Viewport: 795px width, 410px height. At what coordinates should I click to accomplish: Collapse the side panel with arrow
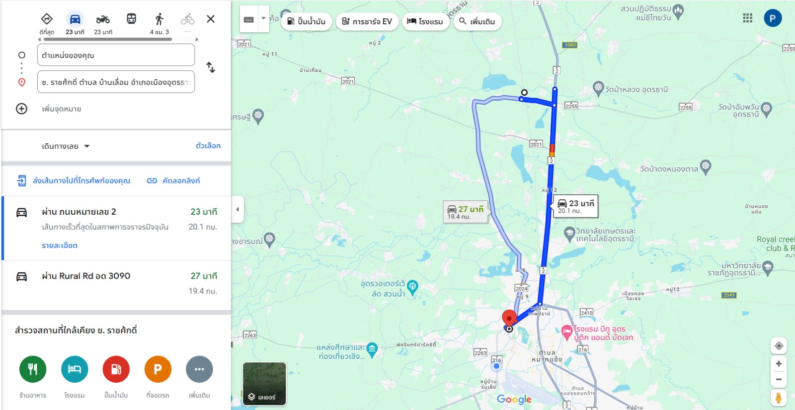(238, 209)
